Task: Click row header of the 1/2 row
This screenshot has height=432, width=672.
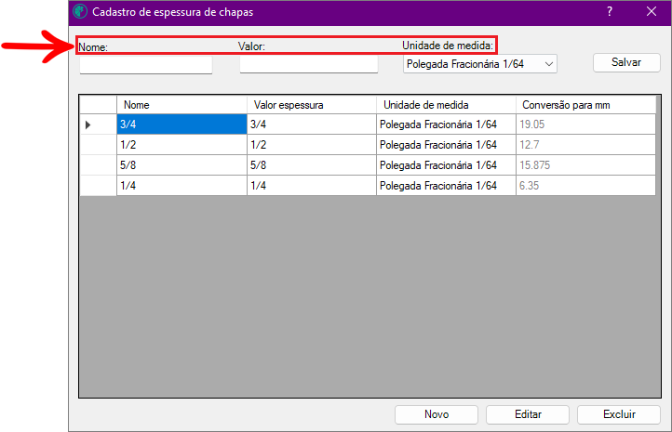Action: (x=98, y=145)
